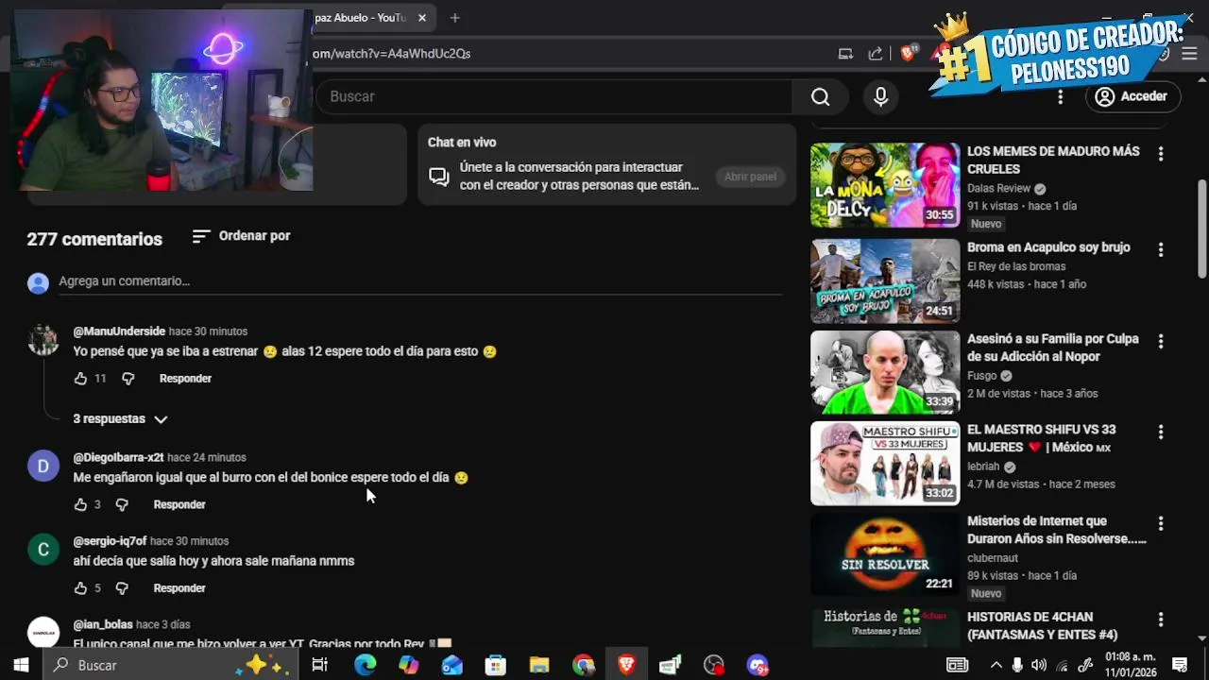The image size is (1209, 680).
Task: Open the HISTORIAS DE 4CHAN video title
Action: point(1043,626)
